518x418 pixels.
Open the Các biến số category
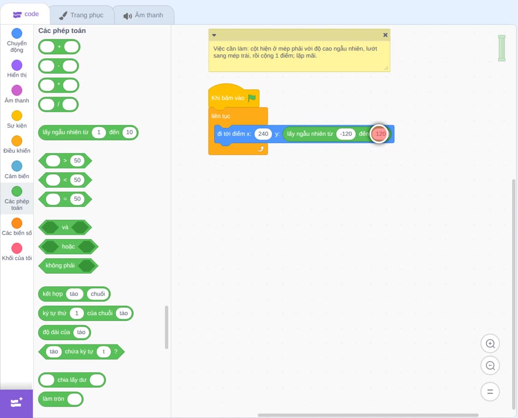17,227
